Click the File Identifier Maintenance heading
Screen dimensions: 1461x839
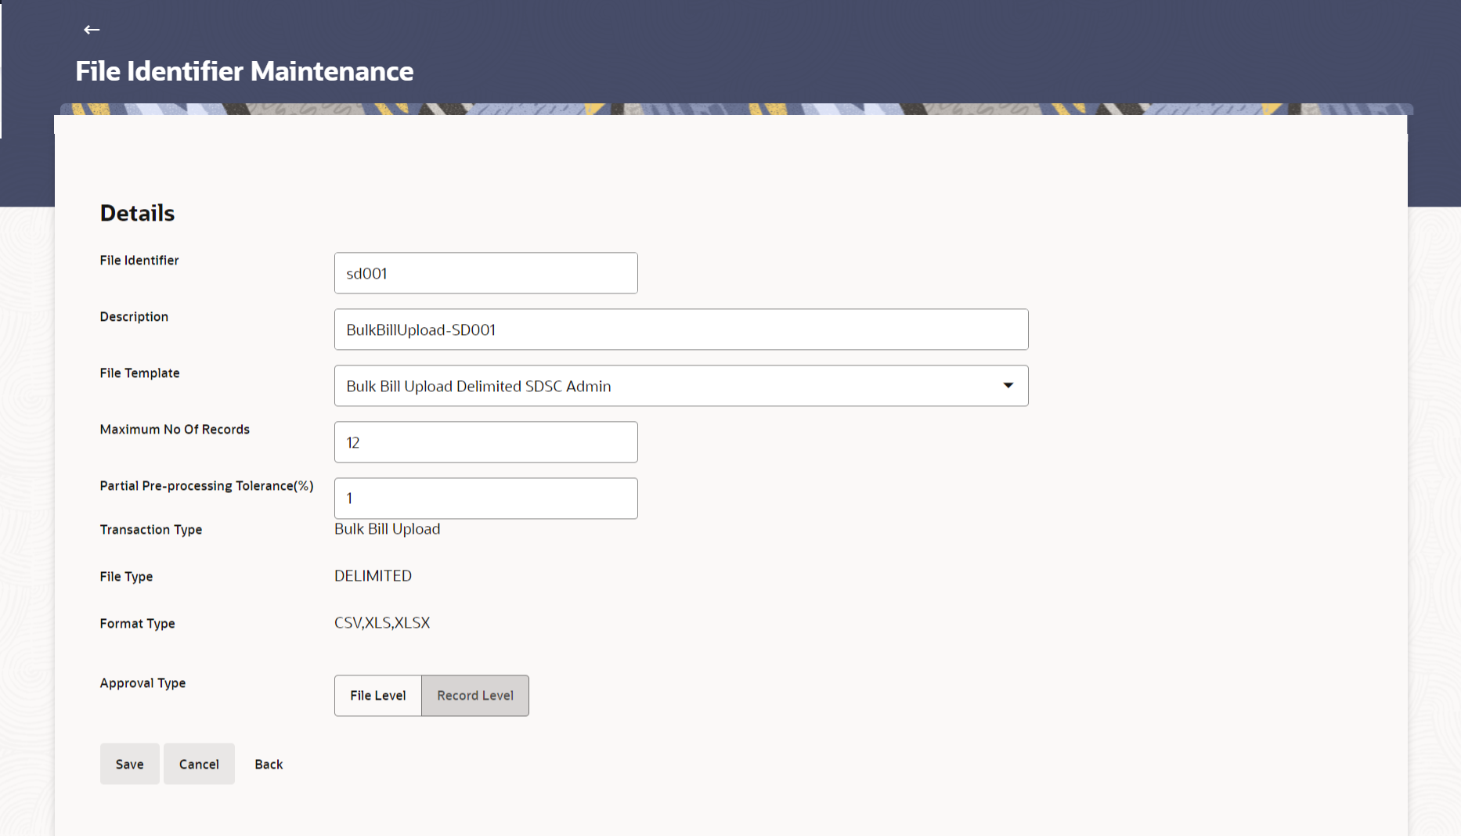coord(244,71)
